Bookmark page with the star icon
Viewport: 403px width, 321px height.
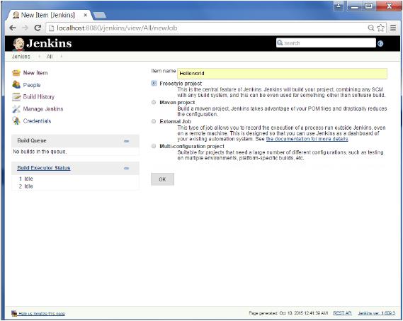(380, 28)
